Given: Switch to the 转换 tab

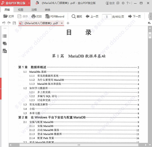Looking at the screenshot, I should point(48,10).
